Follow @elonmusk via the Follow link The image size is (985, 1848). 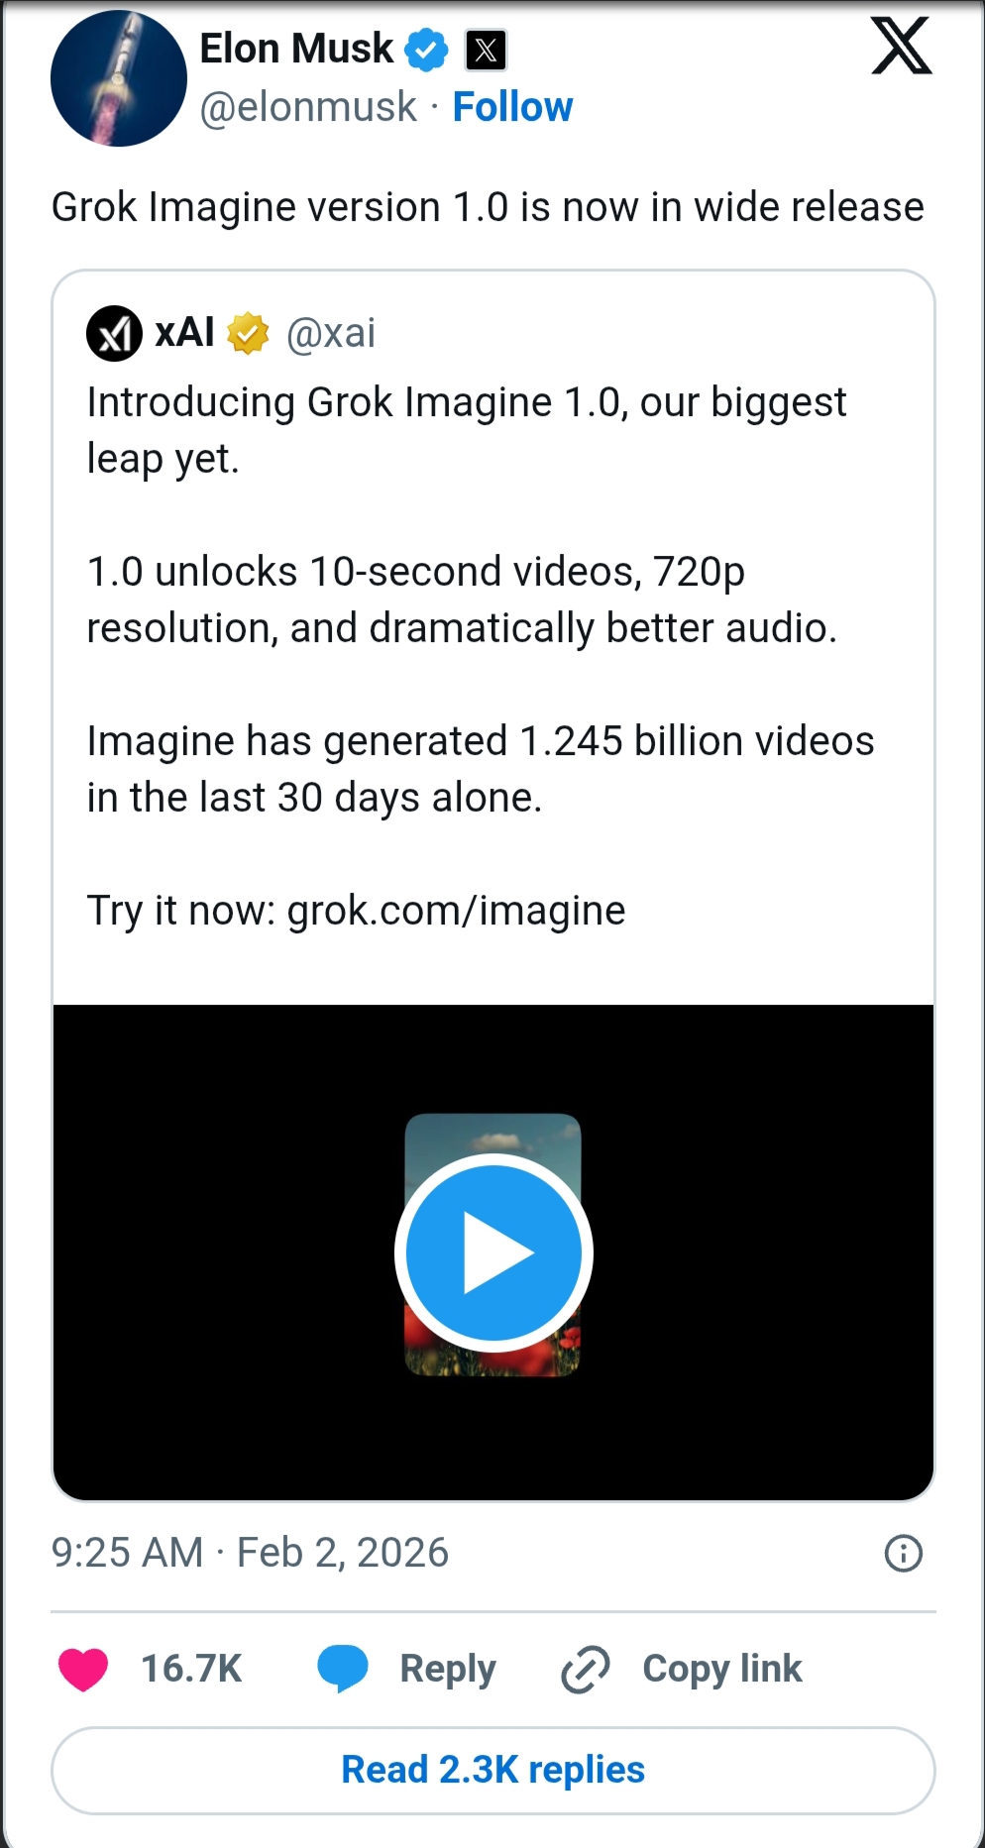point(512,105)
